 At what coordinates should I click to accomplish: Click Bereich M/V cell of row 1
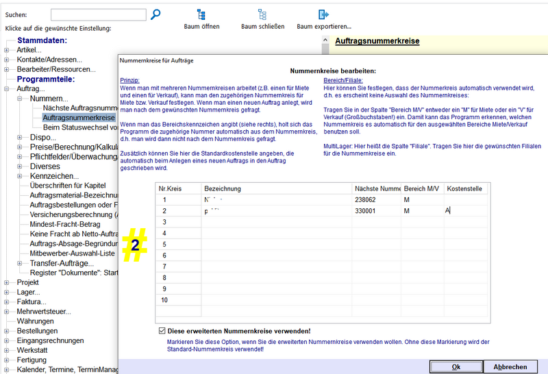click(x=423, y=200)
